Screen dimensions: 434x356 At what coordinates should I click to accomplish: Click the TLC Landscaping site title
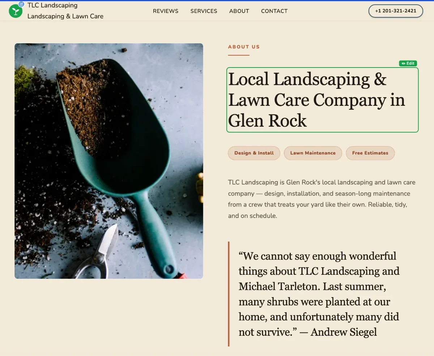(x=52, y=5)
